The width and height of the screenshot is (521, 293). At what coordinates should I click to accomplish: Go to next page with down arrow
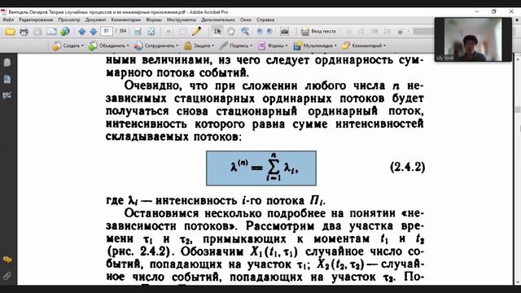coord(94,32)
